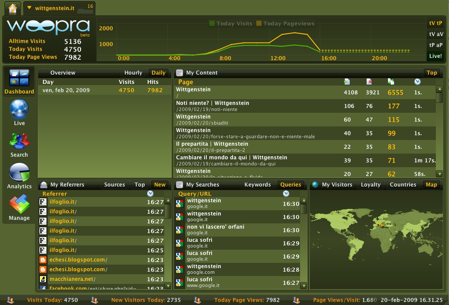Click the exit pages column icon
449x305 pixels.
point(369,82)
